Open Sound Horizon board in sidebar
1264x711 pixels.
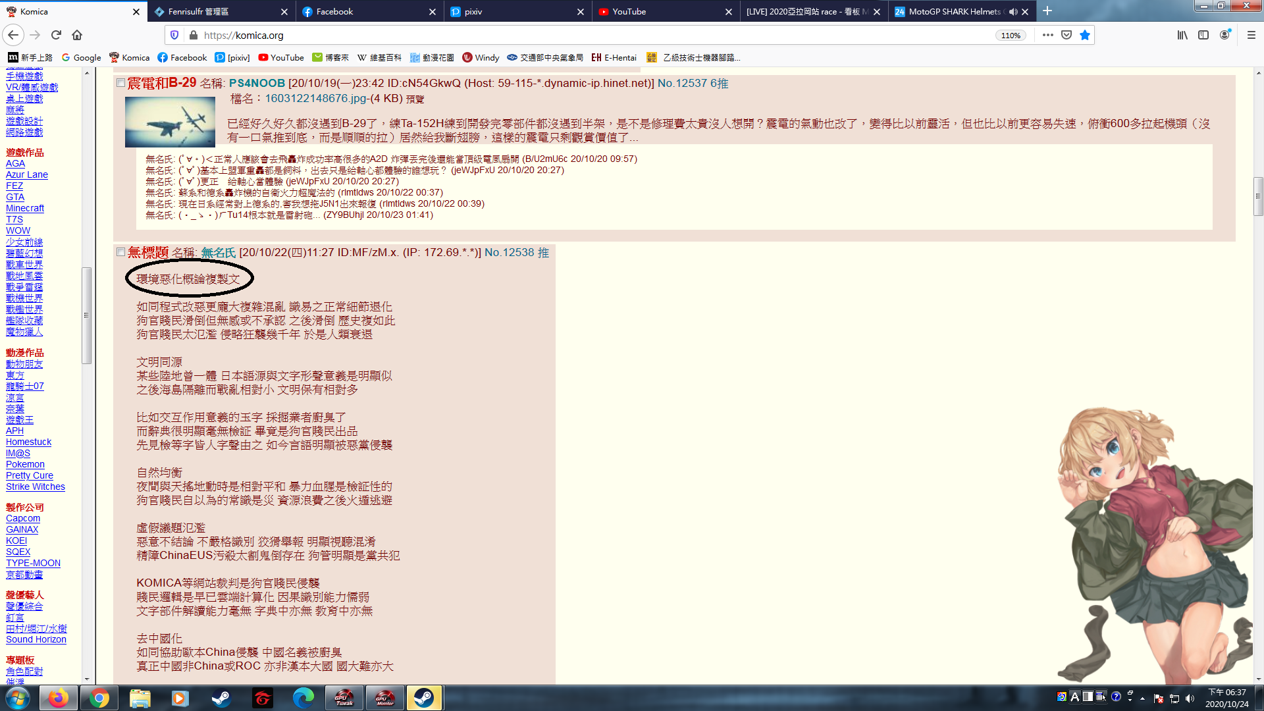36,639
